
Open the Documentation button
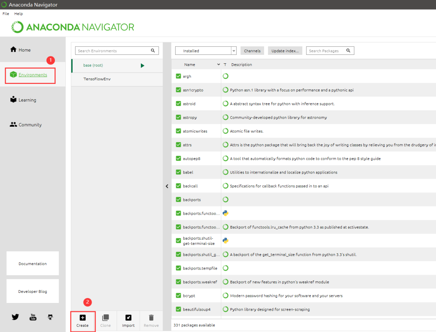(33, 263)
